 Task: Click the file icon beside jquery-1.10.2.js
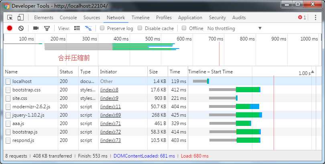(x=8, y=115)
